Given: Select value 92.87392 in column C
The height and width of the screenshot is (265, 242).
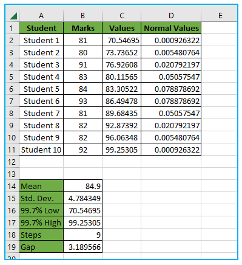Looking at the screenshot, I should coord(122,125).
